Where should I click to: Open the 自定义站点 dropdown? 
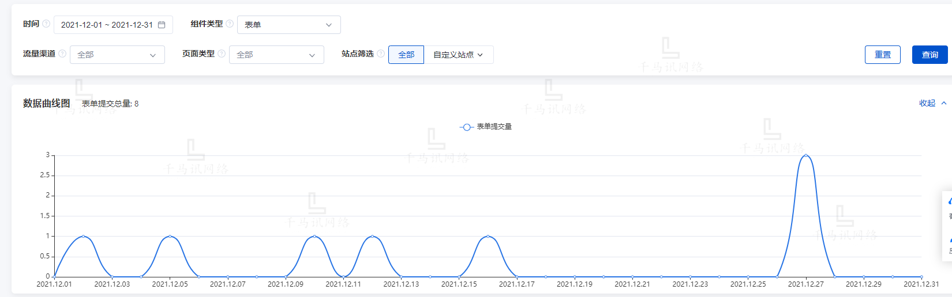(x=458, y=55)
